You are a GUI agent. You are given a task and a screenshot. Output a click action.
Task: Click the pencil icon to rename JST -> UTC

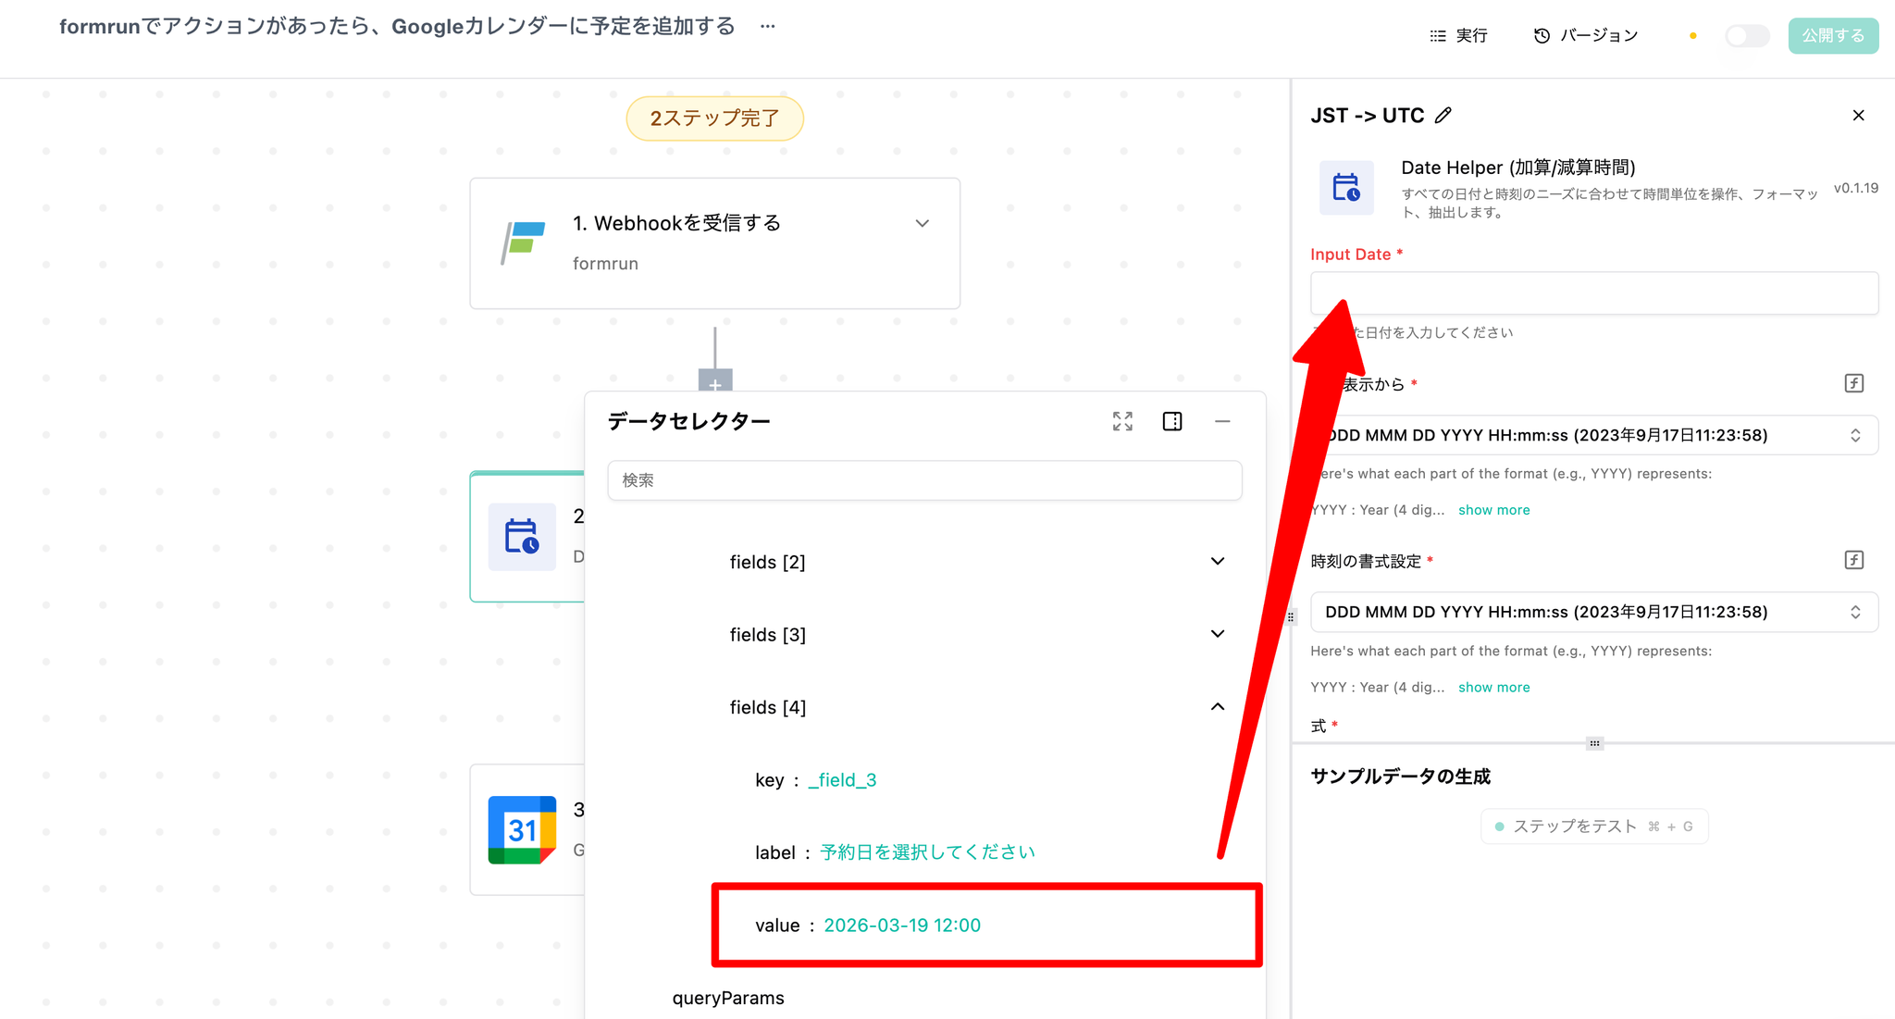(x=1443, y=116)
